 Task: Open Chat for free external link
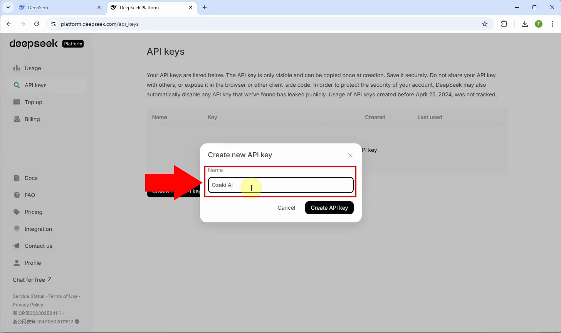[32, 280]
